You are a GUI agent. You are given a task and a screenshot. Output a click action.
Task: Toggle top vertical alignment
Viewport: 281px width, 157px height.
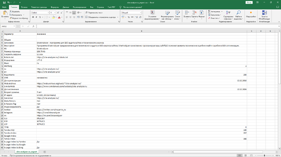[67, 13]
